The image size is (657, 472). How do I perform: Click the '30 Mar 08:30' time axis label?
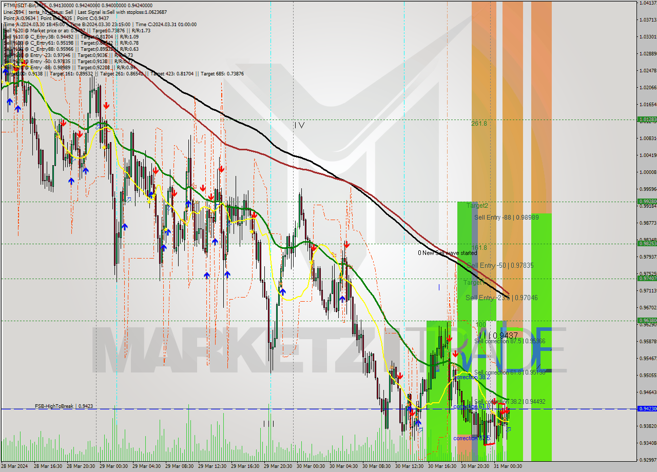[377, 466]
